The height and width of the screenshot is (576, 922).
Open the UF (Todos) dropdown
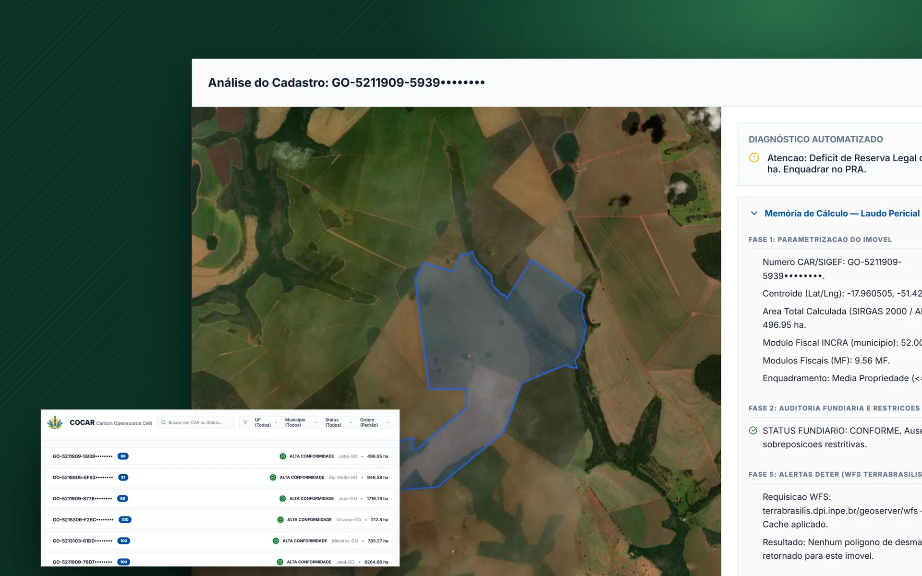coord(266,422)
